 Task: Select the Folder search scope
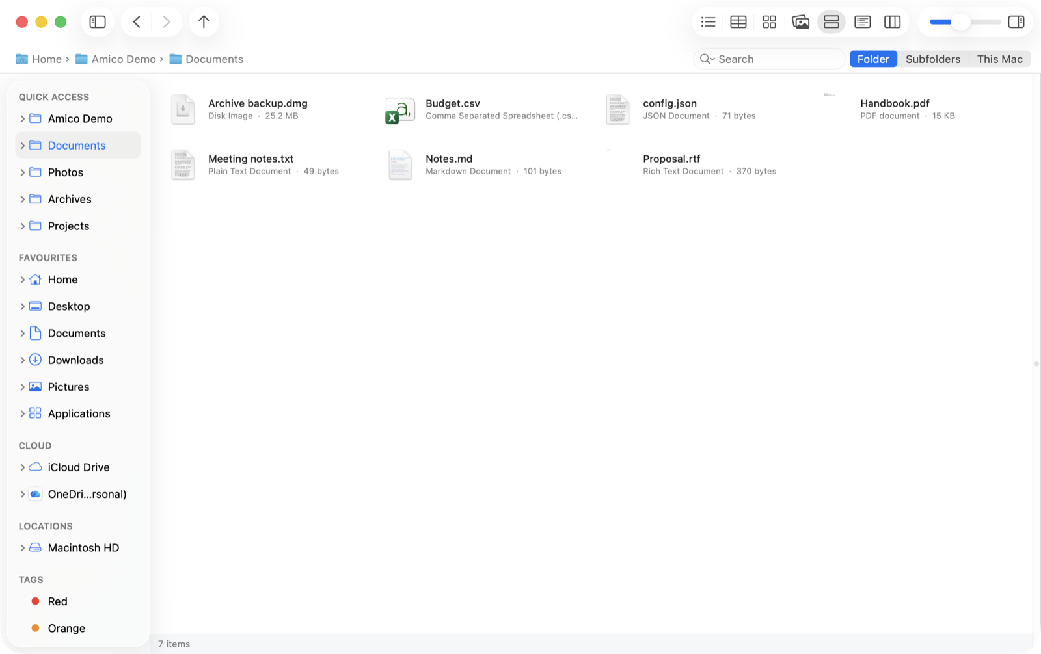click(873, 59)
